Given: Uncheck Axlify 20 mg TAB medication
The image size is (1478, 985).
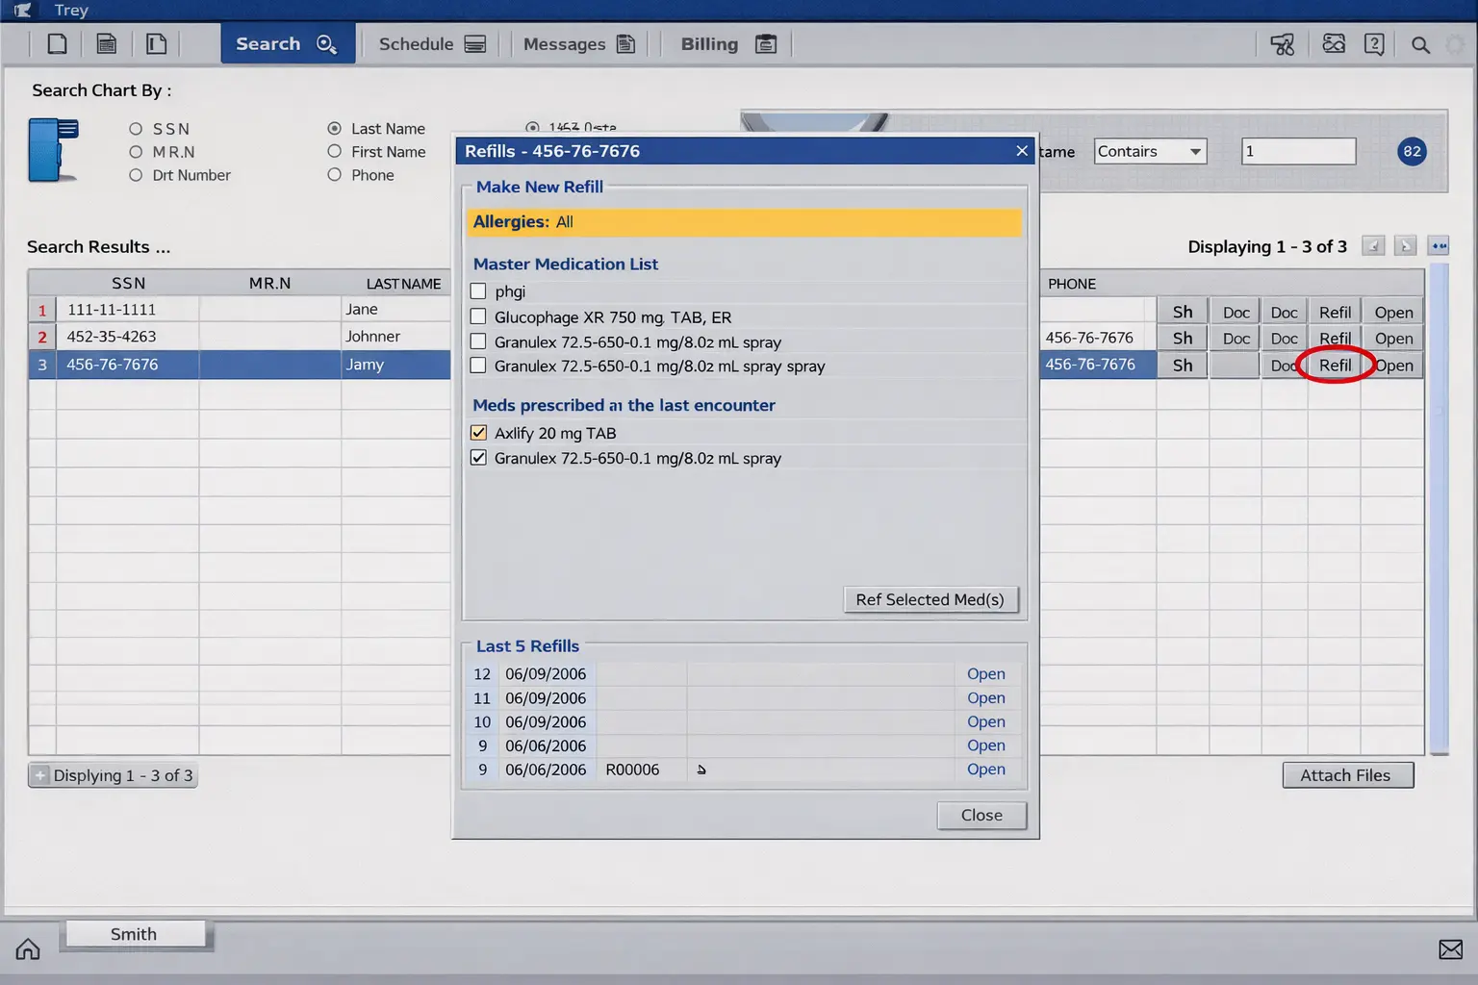Looking at the screenshot, I should [478, 432].
